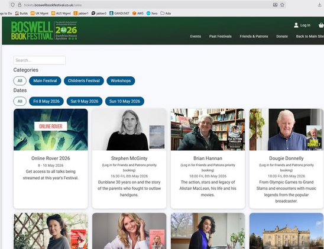Open the Brian Hannan event photo
This screenshot has height=249, width=324.
[208, 130]
